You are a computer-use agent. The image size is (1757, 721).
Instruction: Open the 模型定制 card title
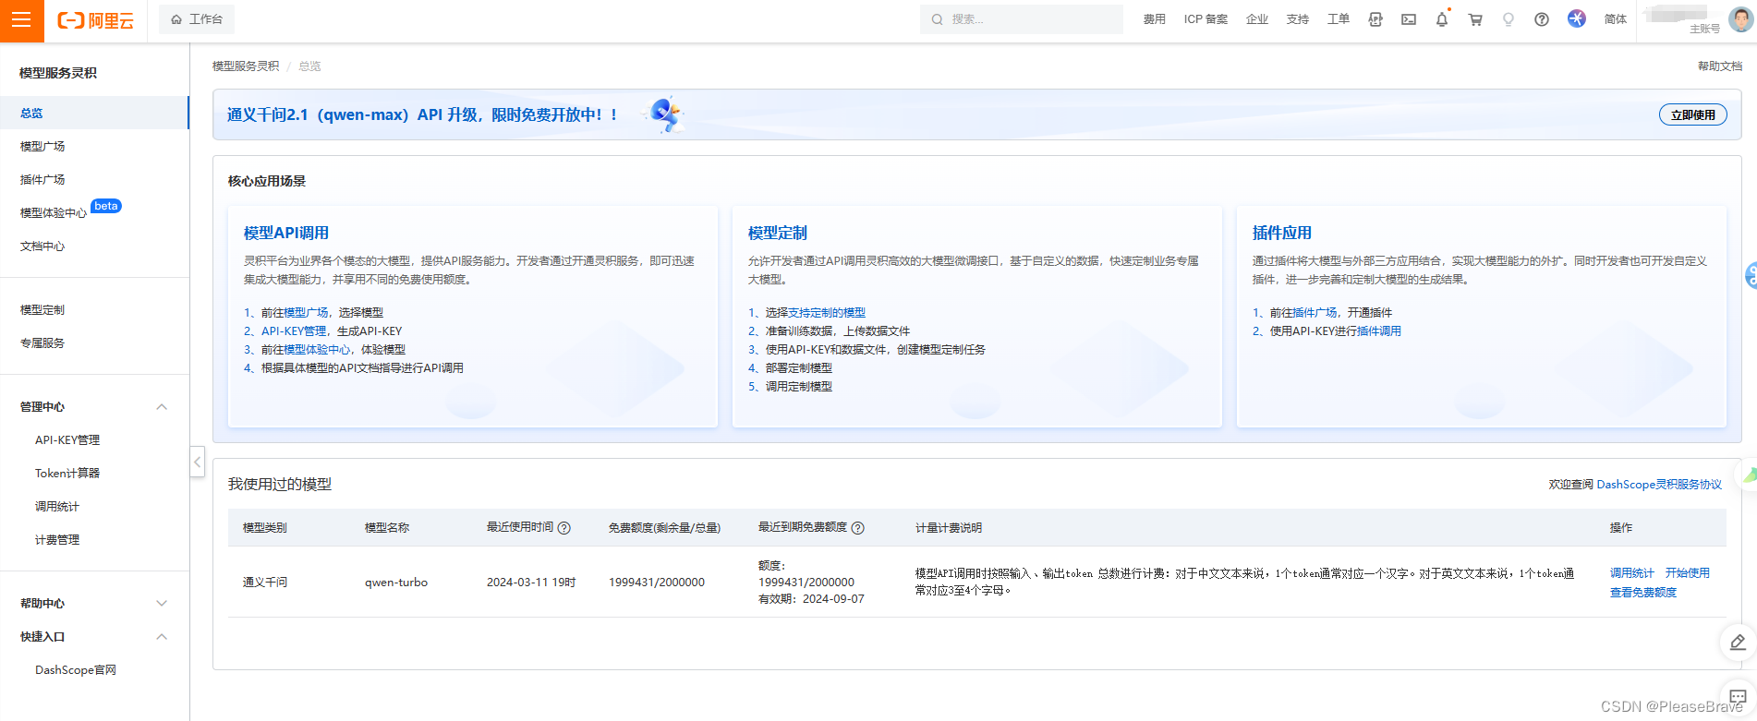tap(778, 233)
